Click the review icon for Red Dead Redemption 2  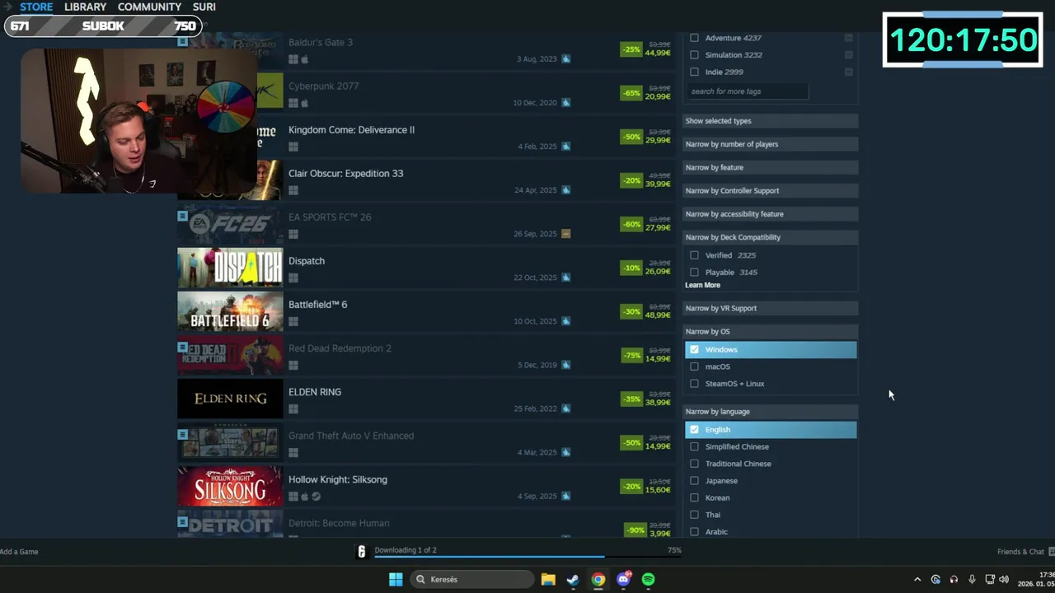tap(566, 365)
